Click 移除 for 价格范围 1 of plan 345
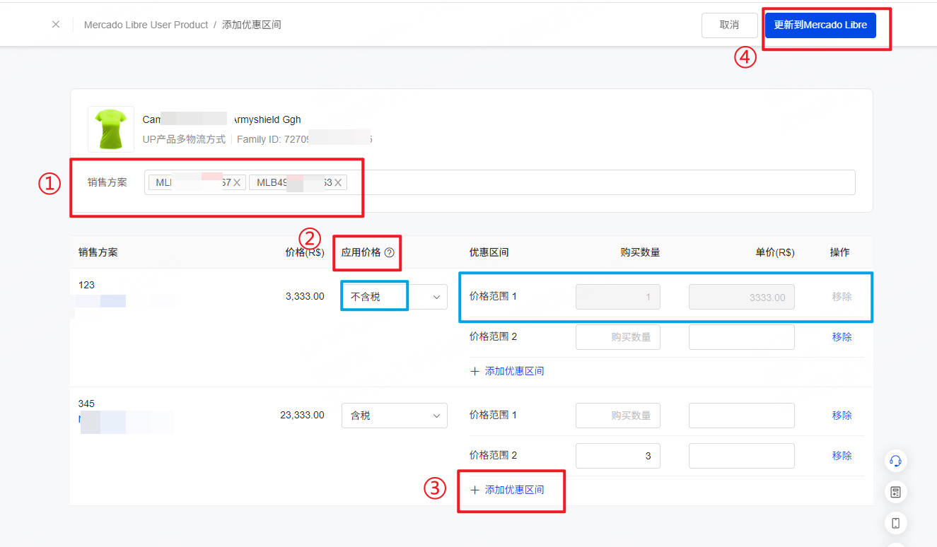937x547 pixels. click(842, 416)
